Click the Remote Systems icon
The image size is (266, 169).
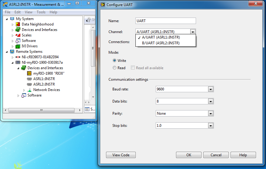(x=12, y=52)
